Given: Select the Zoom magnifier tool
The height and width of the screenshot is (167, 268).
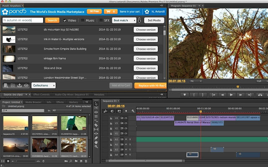Looking at the screenshot, I should click(x=96, y=147).
